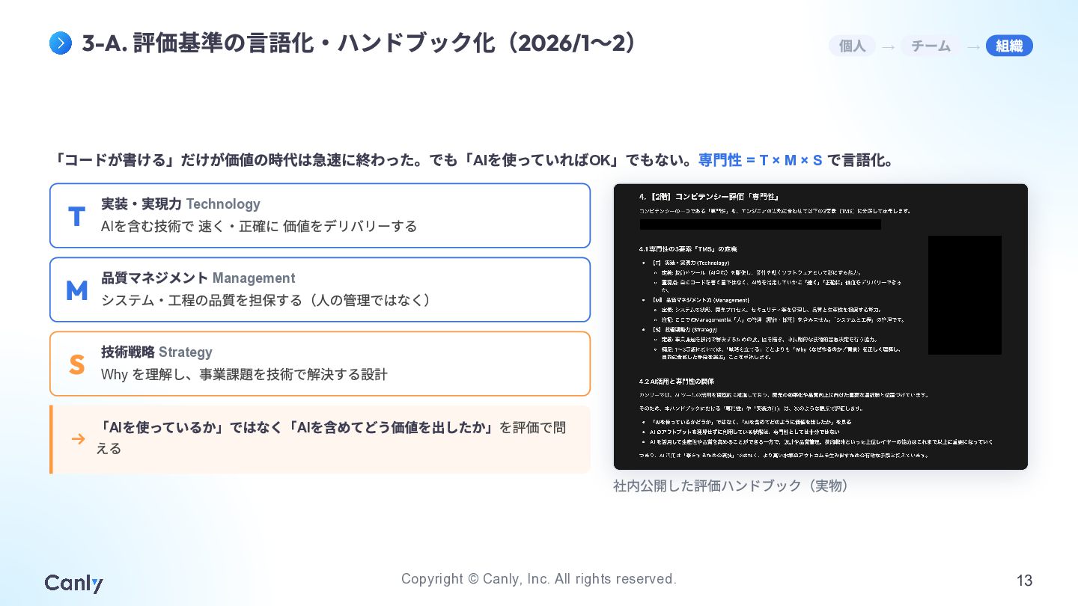This screenshot has height=606, width=1078.
Task: Click the line AIを含む技術で 速く・正確に 価値をデリバリーする
Action: [x=259, y=226]
